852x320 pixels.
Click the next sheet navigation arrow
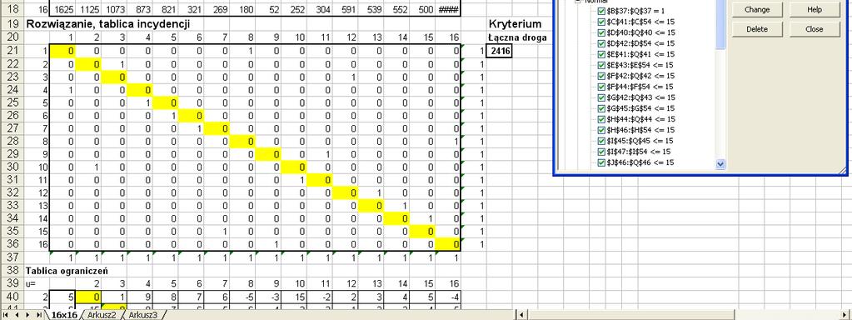(27, 314)
